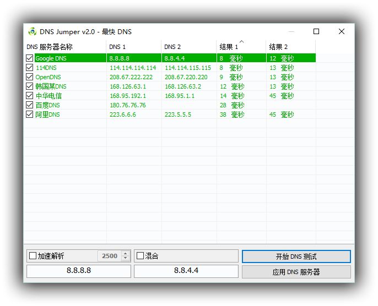Select the Google DNS server name
Image resolution: width=378 pixels, height=306 pixels.
[x=51, y=58]
